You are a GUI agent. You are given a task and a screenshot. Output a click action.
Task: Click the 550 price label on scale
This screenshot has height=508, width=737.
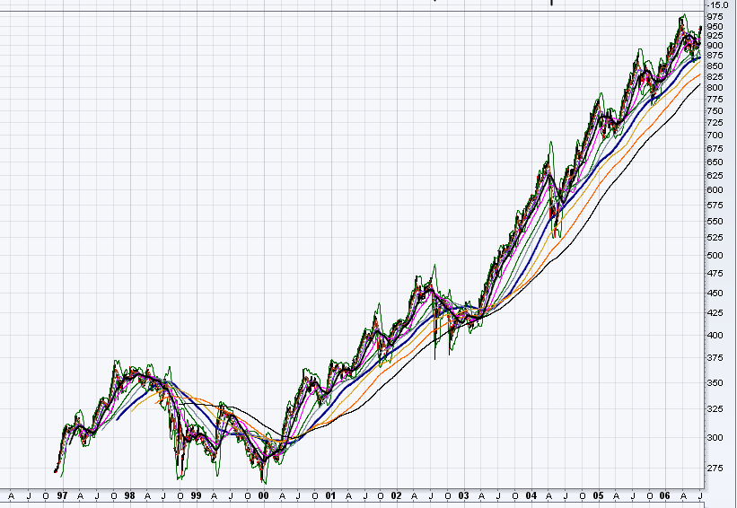[715, 222]
